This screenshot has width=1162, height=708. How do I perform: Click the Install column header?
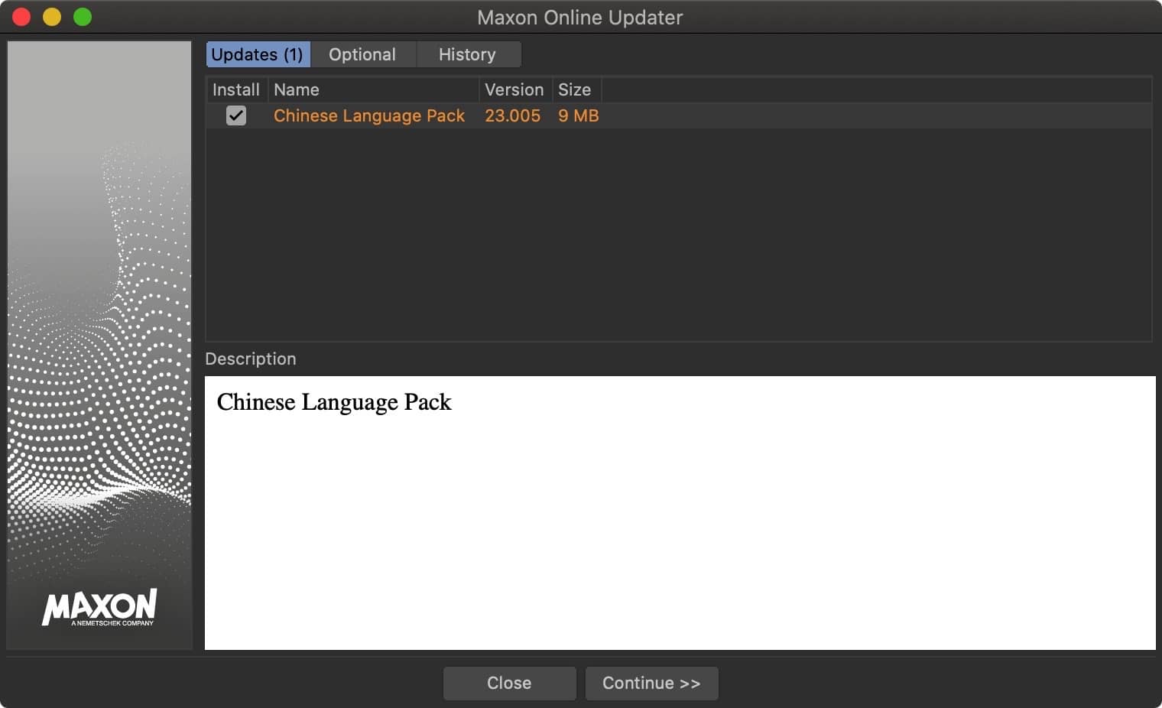coord(236,89)
